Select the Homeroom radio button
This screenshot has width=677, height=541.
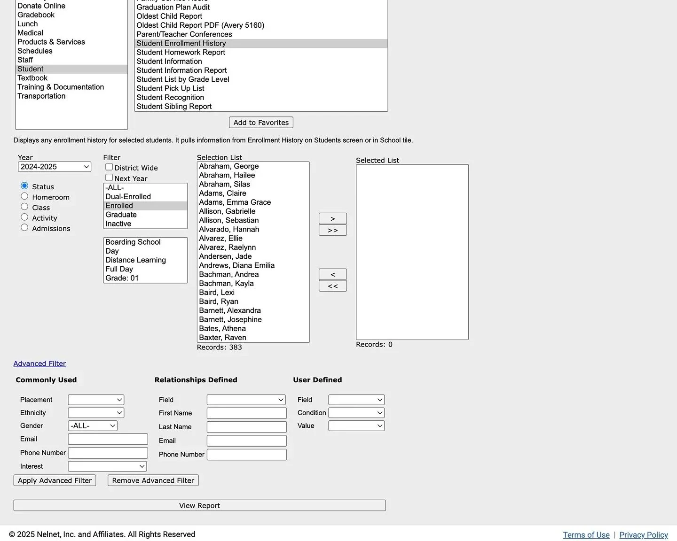coord(24,196)
